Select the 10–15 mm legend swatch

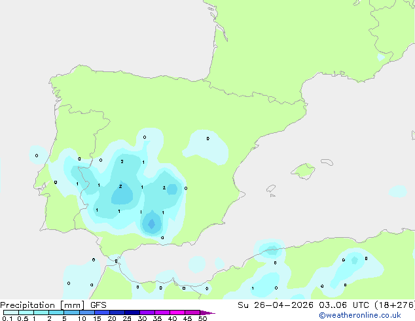pos(87,312)
